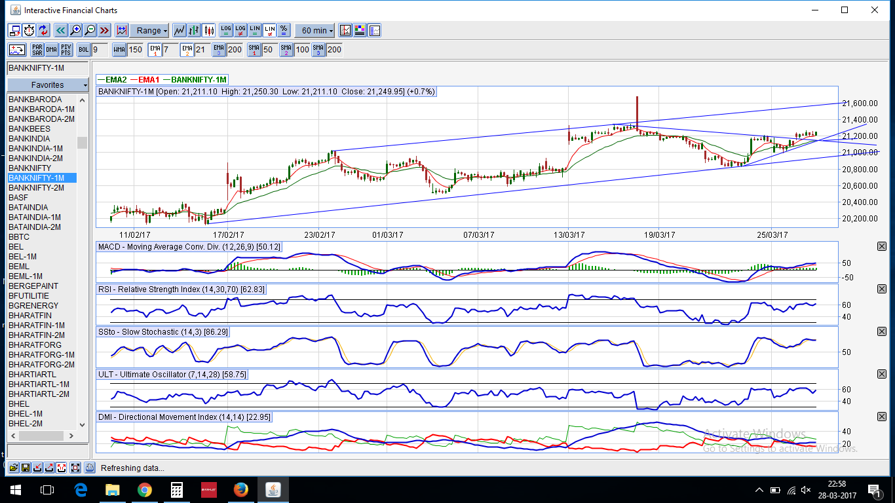This screenshot has width=895, height=503.
Task: Toggle the EMA 2 indicator
Action: point(187,49)
